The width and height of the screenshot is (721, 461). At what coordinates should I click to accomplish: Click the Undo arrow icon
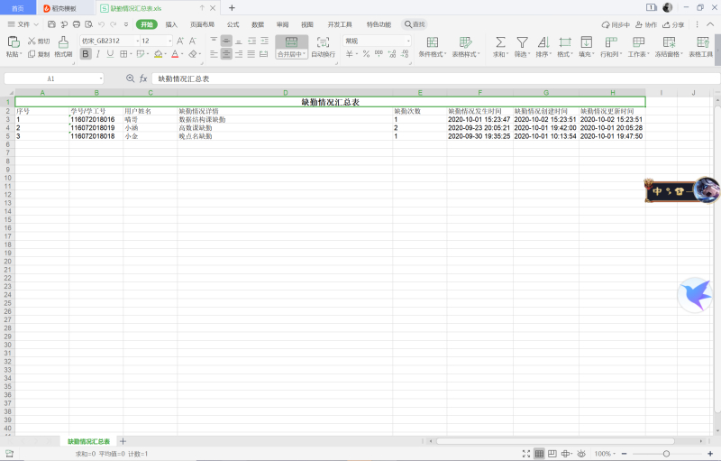click(x=101, y=24)
